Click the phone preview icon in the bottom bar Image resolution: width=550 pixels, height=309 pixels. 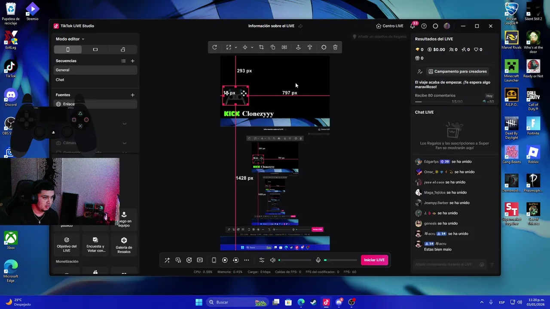click(x=214, y=260)
